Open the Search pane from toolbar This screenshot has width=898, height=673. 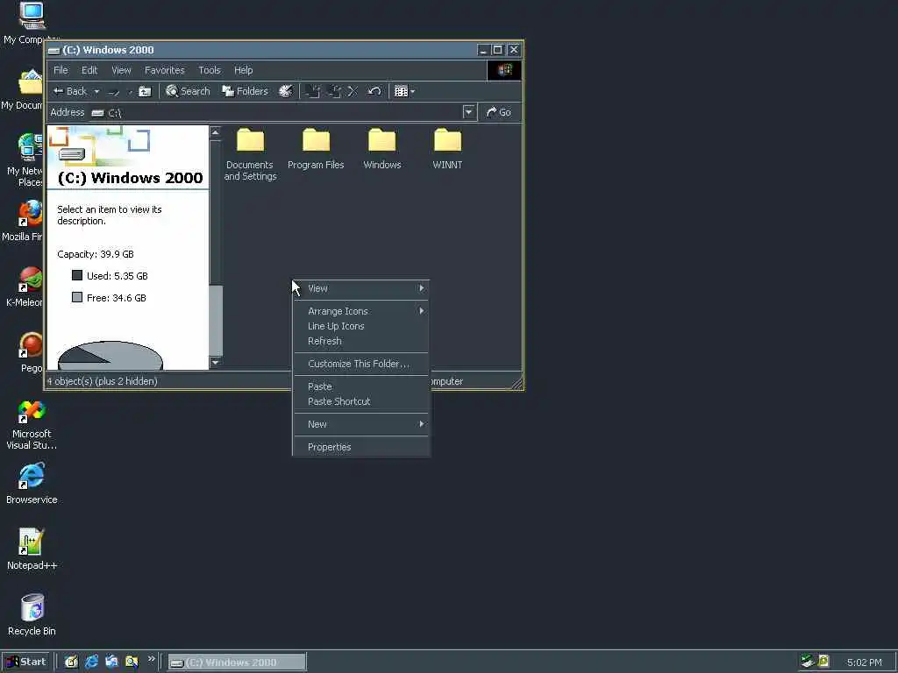pos(188,91)
